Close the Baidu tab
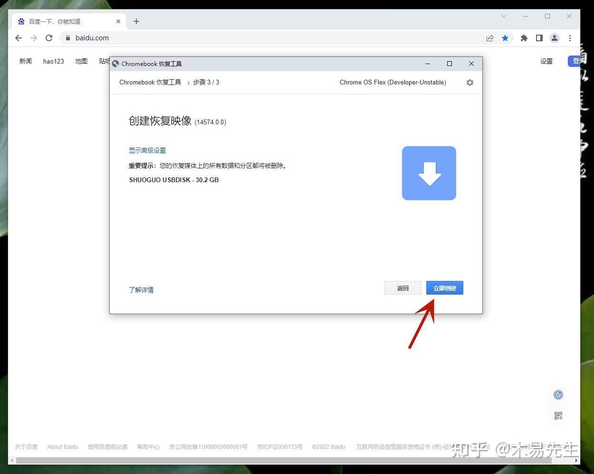Viewport: 594px width, 474px height. coord(118,21)
